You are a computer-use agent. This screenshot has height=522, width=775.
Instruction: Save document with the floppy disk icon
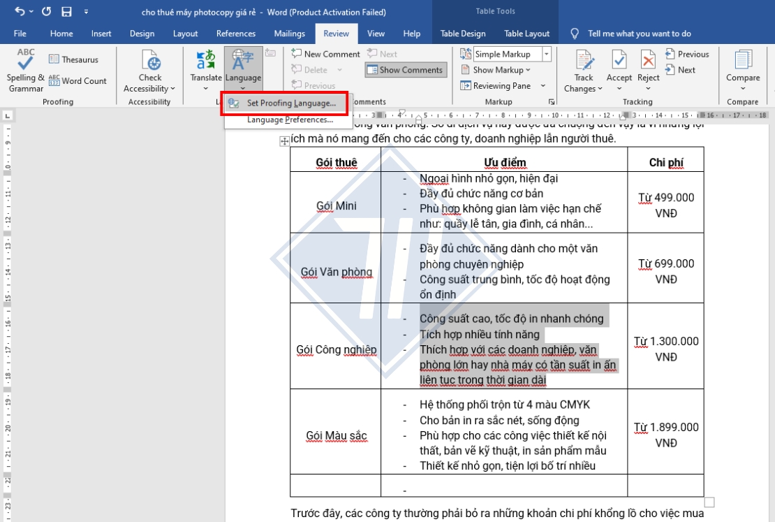click(66, 11)
